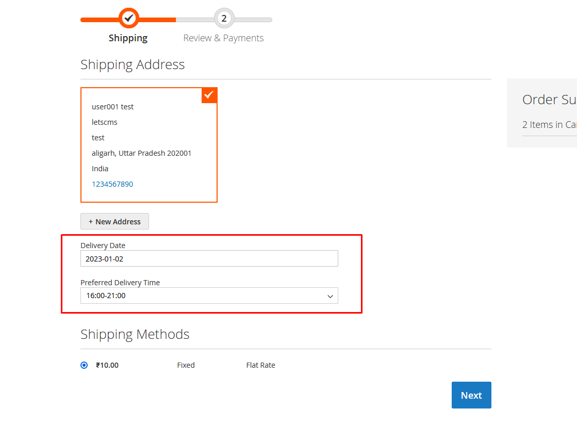Screen dimensions: 577x425
Task: Click the Shipping step checkmark icon
Action: pos(128,19)
